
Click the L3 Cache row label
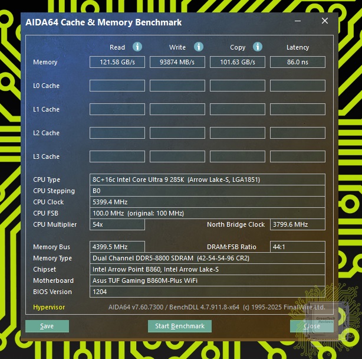(46, 156)
